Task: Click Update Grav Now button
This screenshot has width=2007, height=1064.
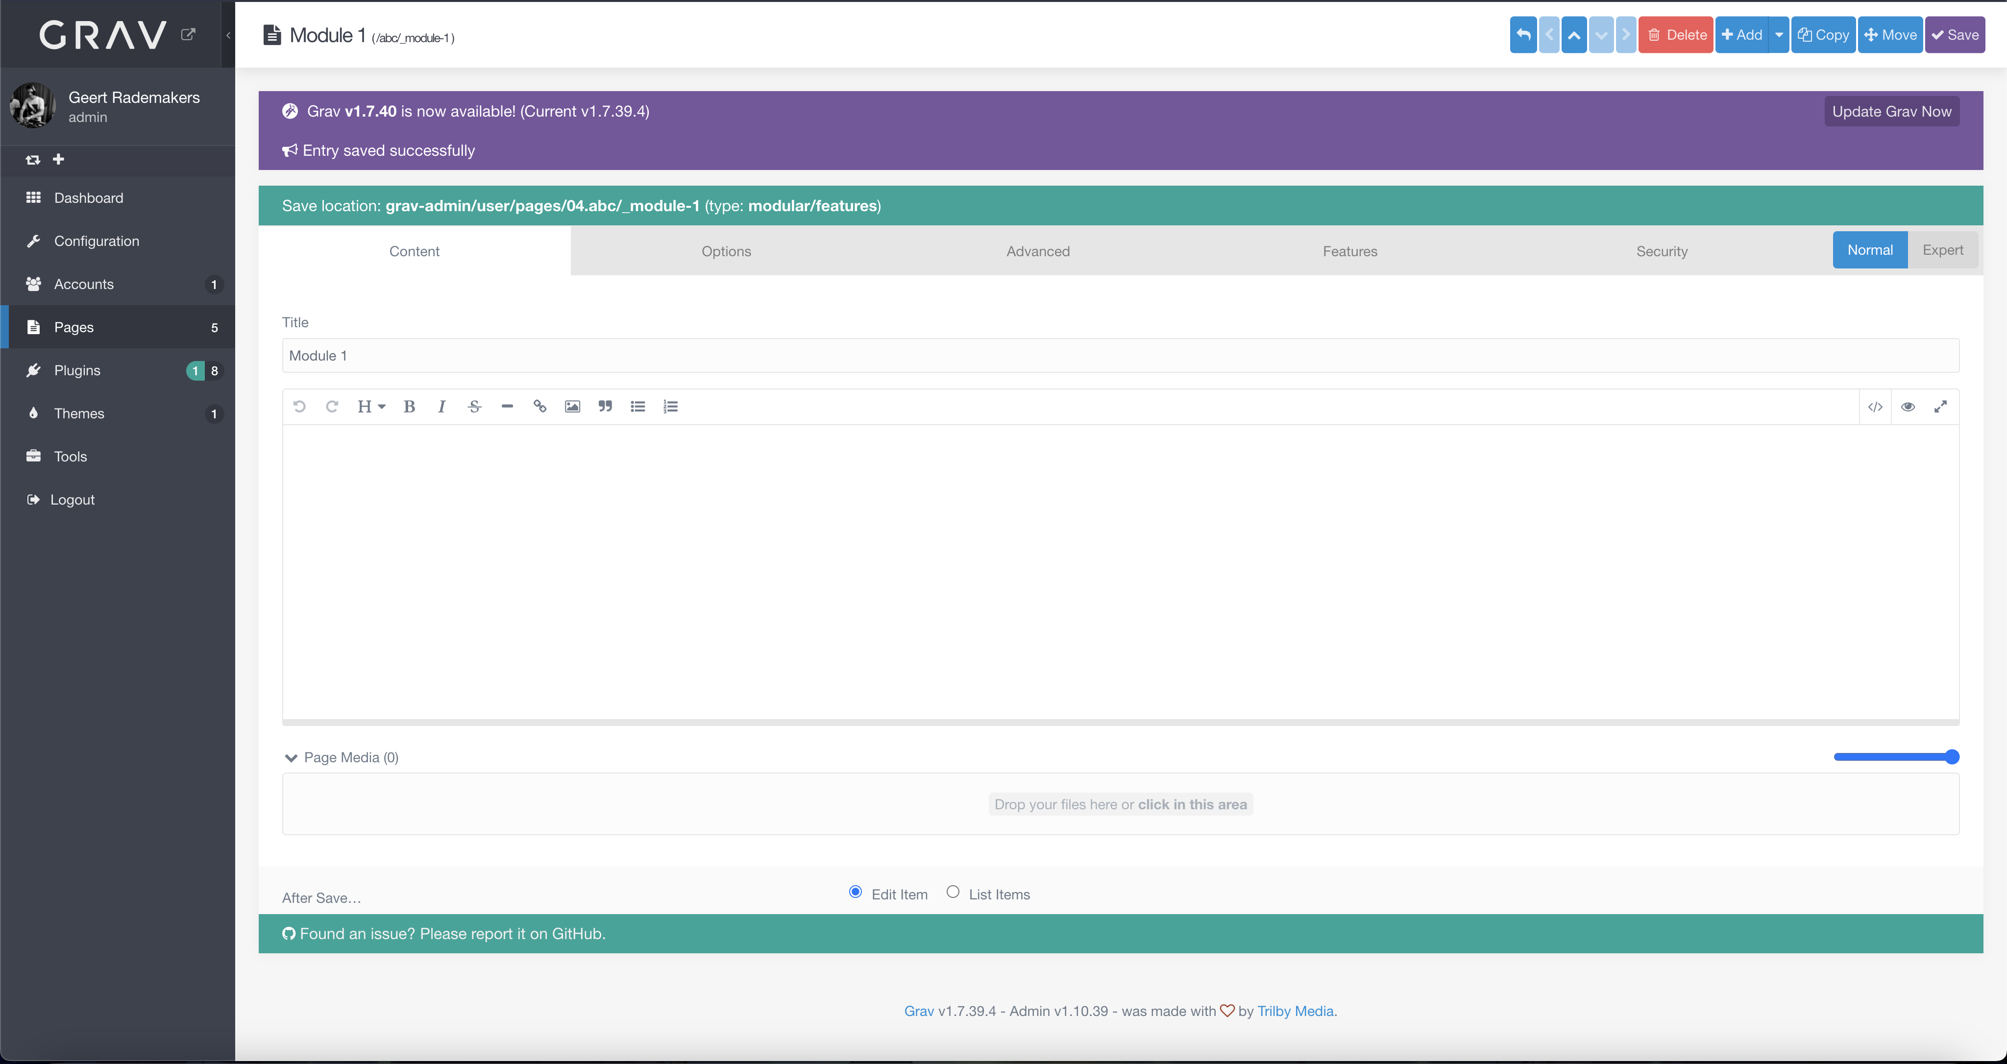Action: pyautogui.click(x=1891, y=111)
